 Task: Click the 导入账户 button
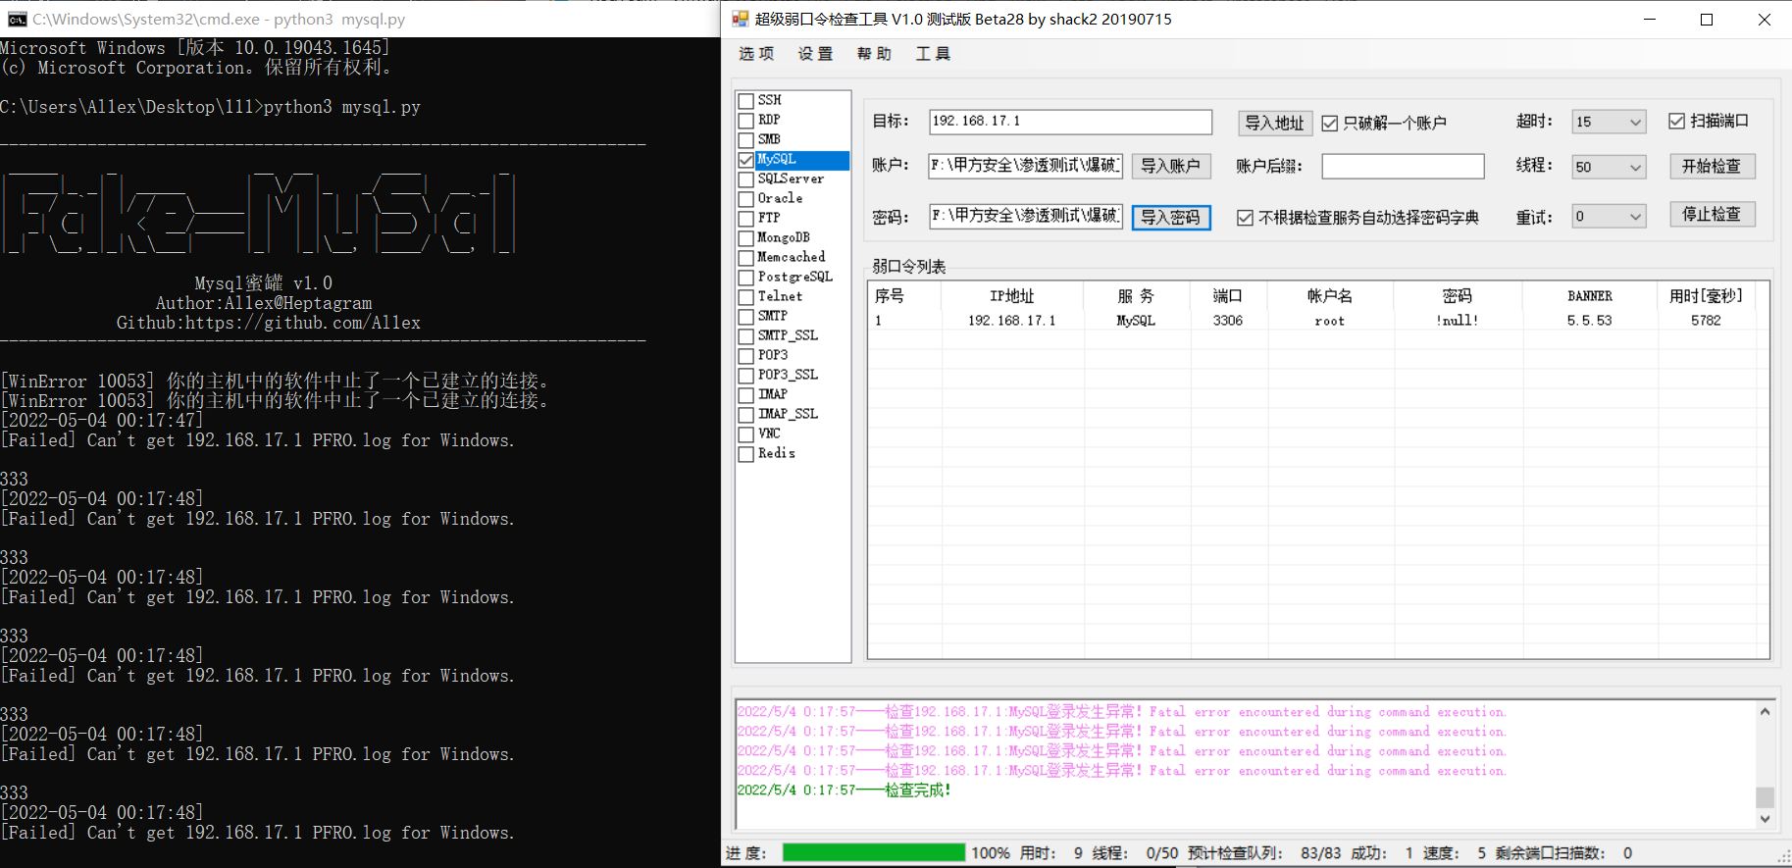pyautogui.click(x=1171, y=166)
